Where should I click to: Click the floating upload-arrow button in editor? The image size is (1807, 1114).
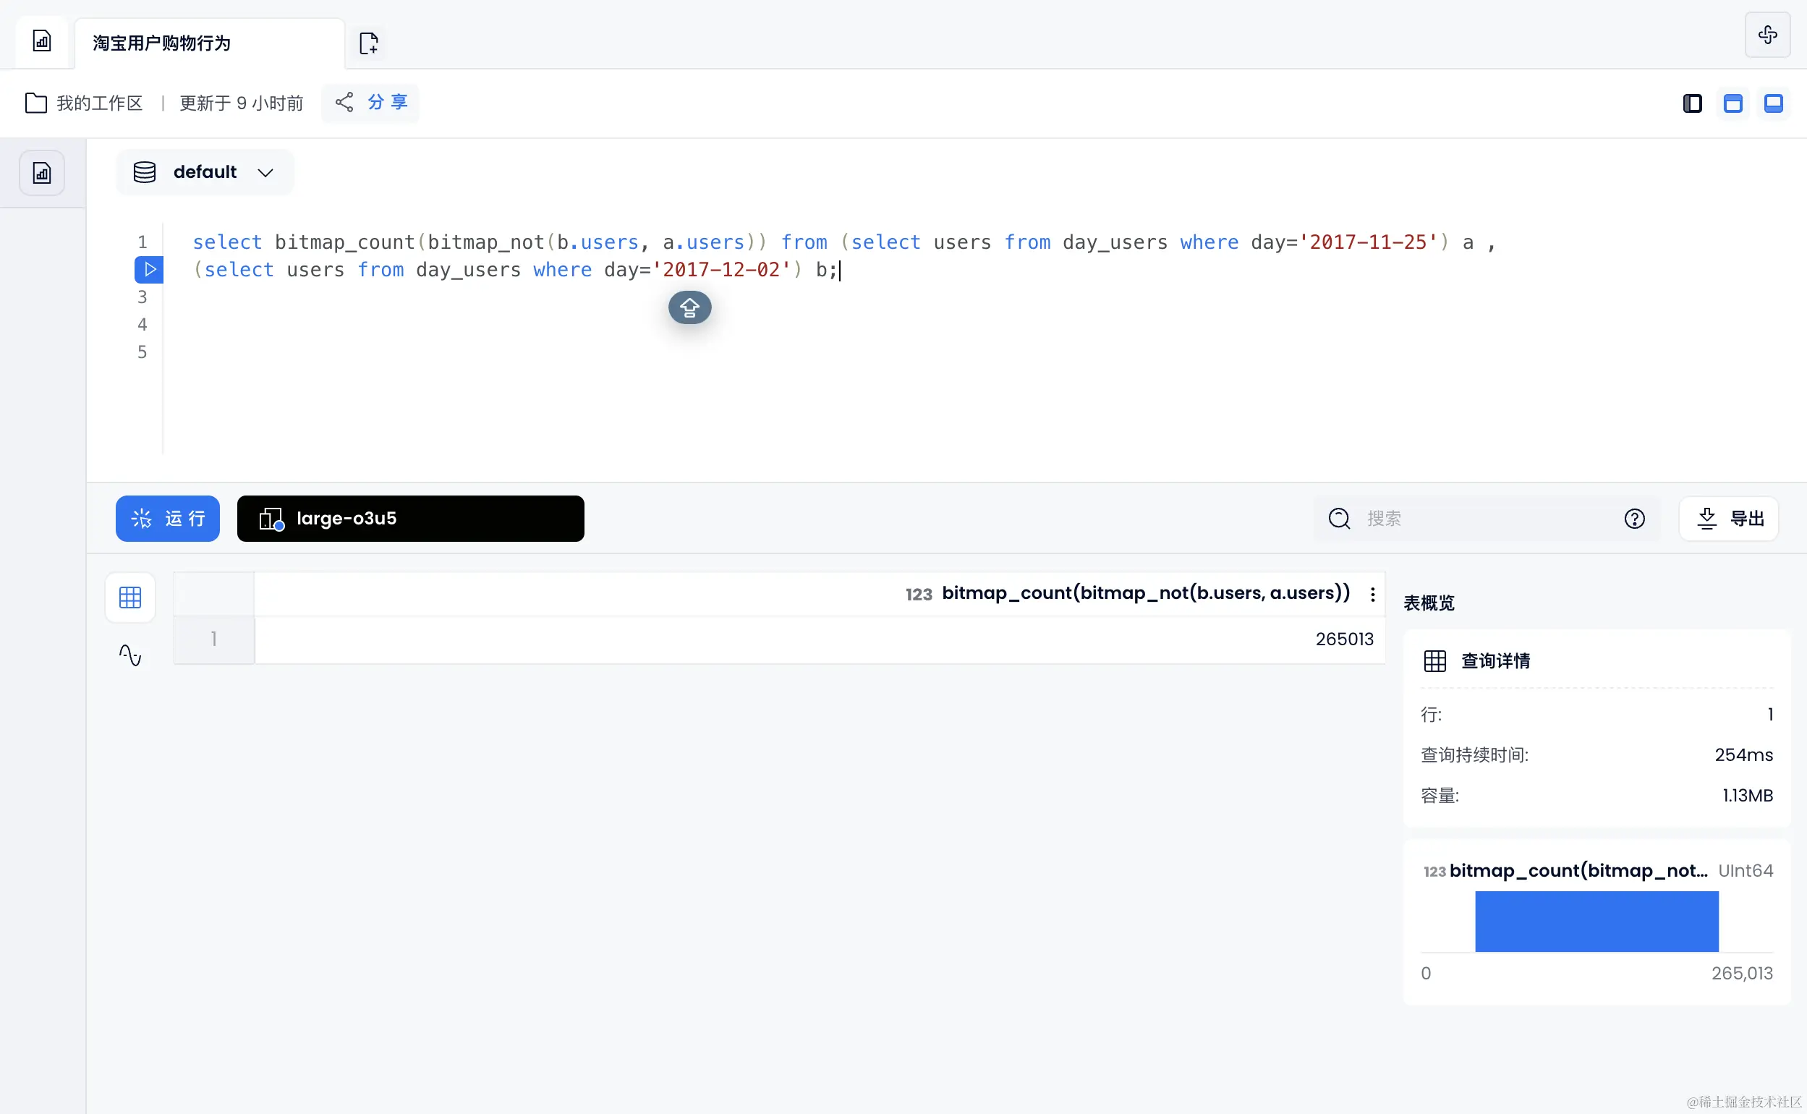[x=689, y=307]
